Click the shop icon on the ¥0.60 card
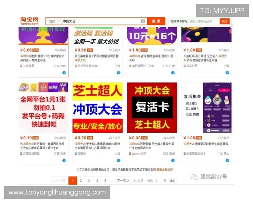Viewport: 253px width, 203px height. (75, 66)
